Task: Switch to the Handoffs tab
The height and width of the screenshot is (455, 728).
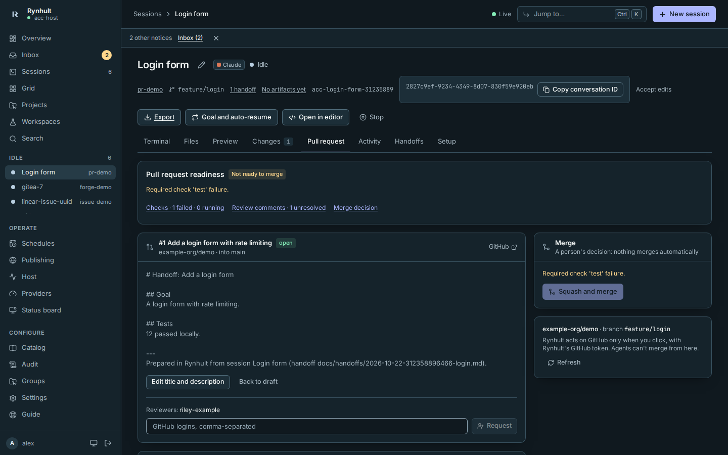Action: click(x=409, y=142)
